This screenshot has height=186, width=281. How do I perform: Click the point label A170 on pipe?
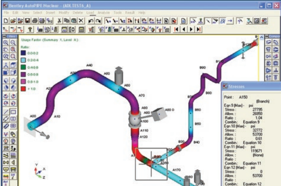click(x=177, y=170)
